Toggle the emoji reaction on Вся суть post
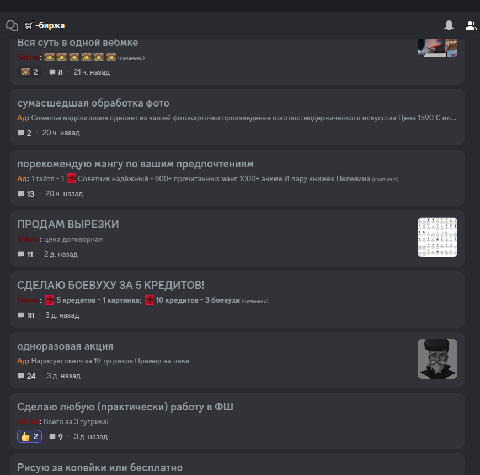The height and width of the screenshot is (475, 480). [x=29, y=72]
